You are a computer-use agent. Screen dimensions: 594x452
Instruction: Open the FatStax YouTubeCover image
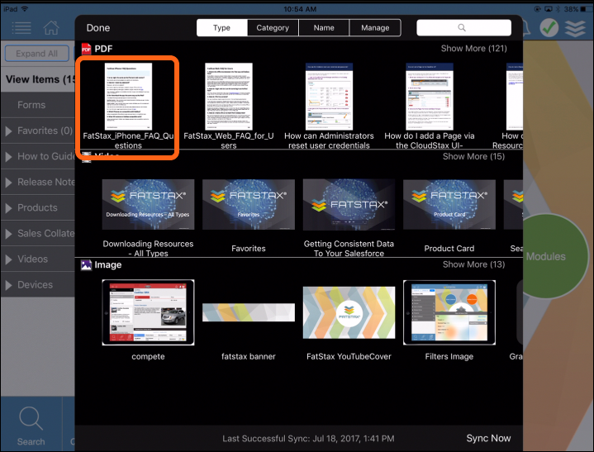click(x=349, y=312)
